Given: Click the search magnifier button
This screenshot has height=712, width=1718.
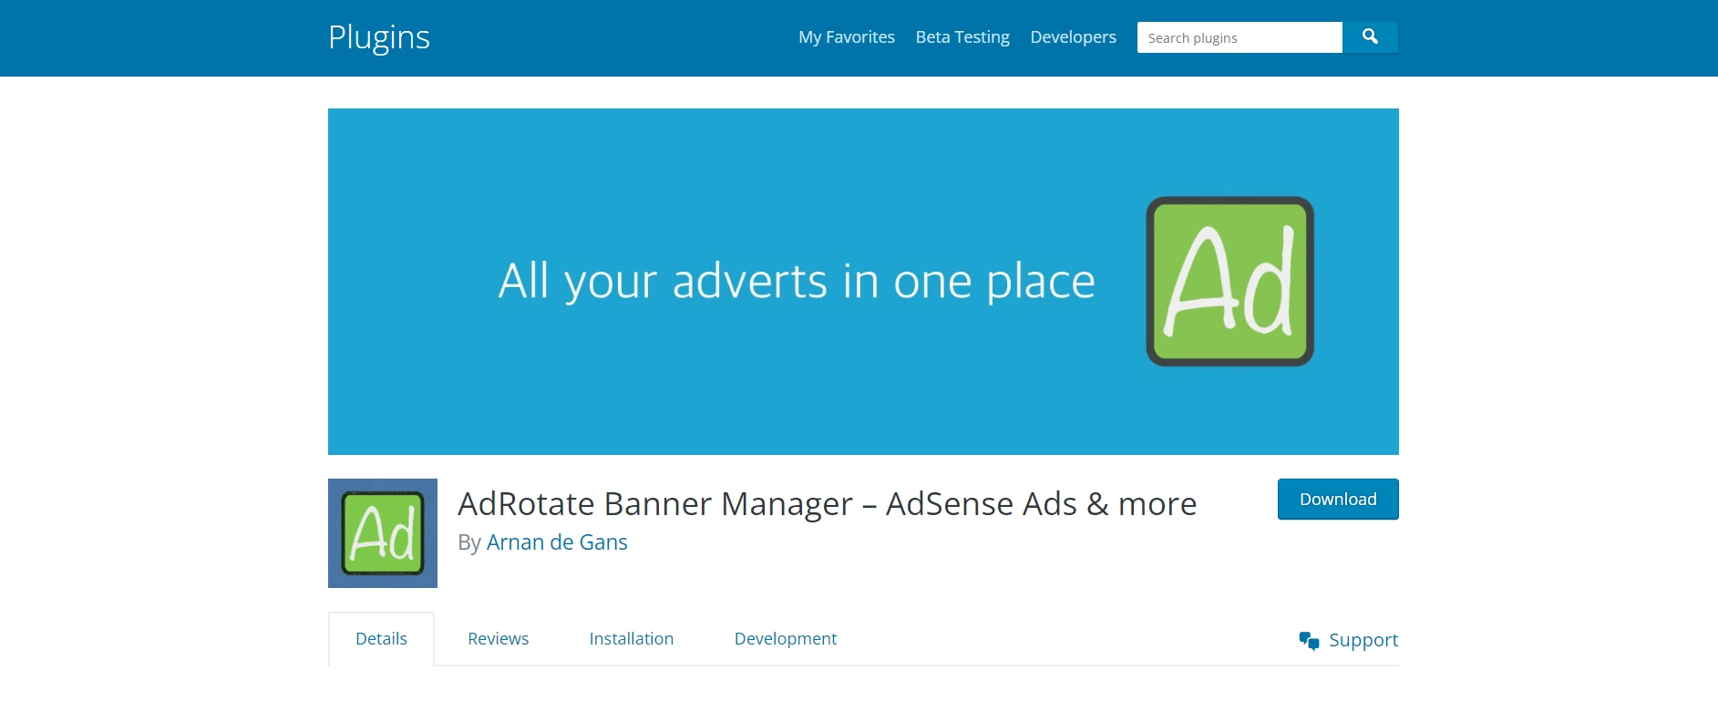Looking at the screenshot, I should [x=1370, y=37].
